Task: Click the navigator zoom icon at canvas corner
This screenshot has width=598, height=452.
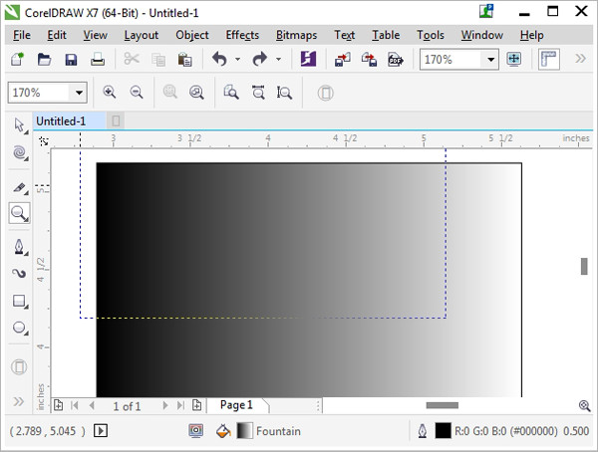Action: point(584,405)
